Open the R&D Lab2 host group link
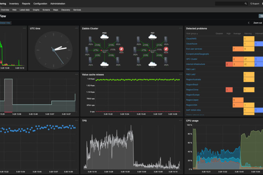 click(x=191, y=74)
